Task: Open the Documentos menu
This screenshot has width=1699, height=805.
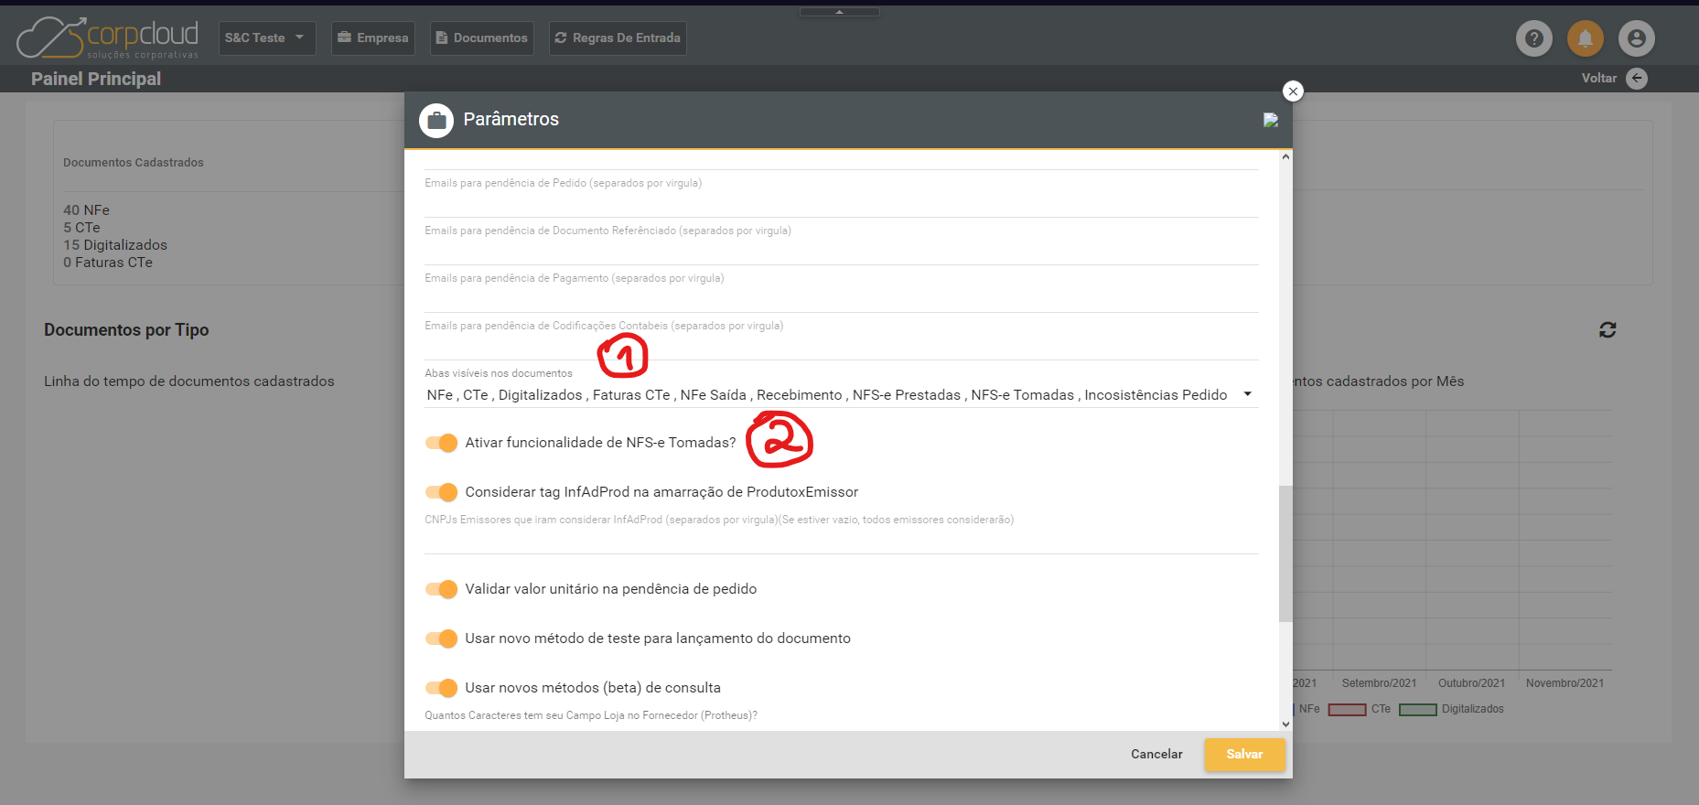Action: click(482, 38)
